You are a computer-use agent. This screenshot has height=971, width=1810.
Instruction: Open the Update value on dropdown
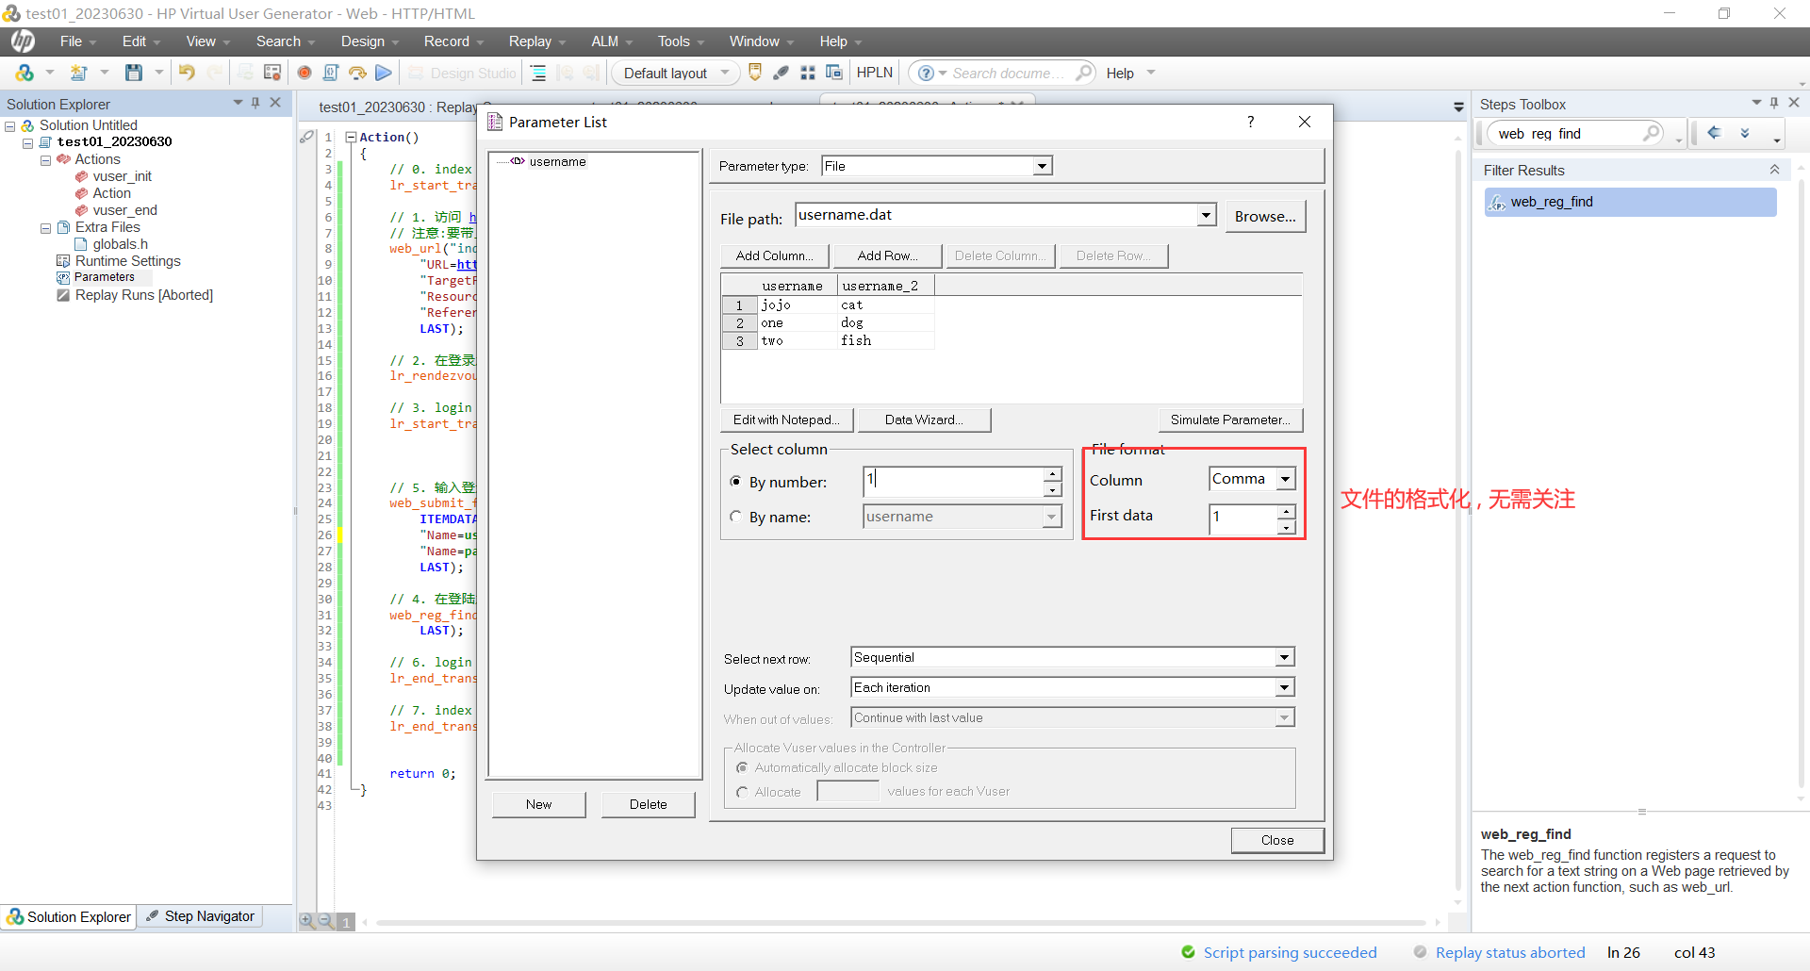coord(1285,687)
